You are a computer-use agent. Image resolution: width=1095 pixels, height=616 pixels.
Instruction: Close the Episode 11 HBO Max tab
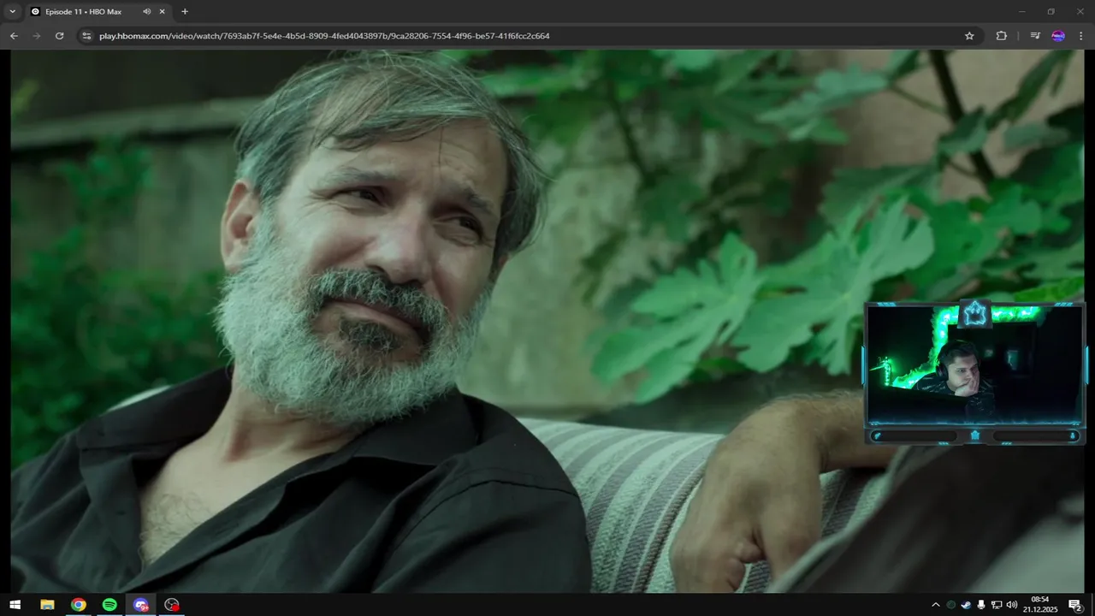[162, 11]
